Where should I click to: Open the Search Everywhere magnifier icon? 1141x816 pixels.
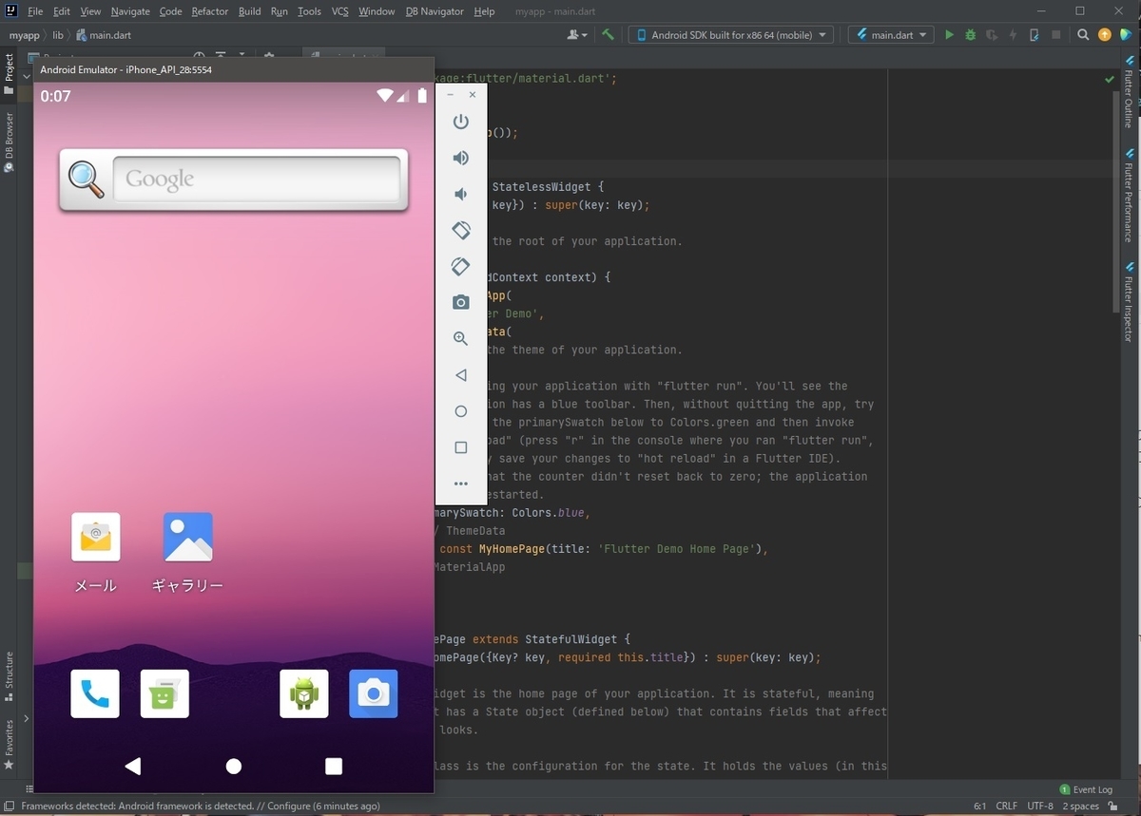[x=1083, y=35]
